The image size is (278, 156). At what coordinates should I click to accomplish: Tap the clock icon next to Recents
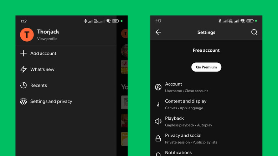coord(24,85)
